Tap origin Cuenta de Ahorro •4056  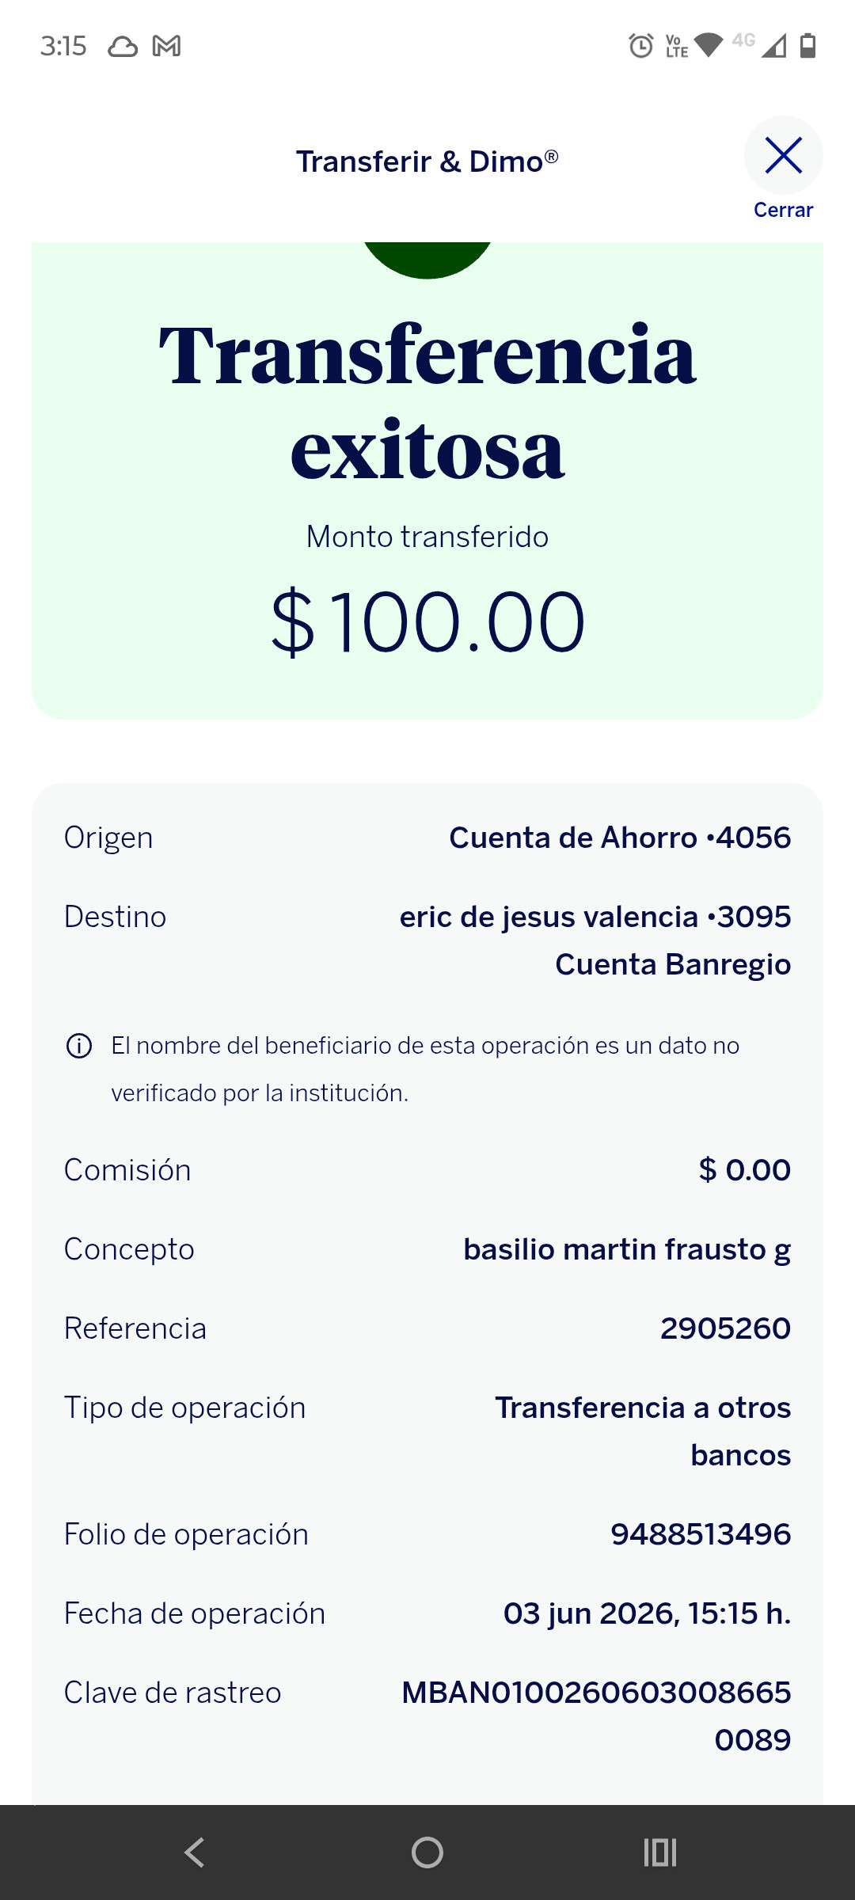pyautogui.click(x=620, y=838)
